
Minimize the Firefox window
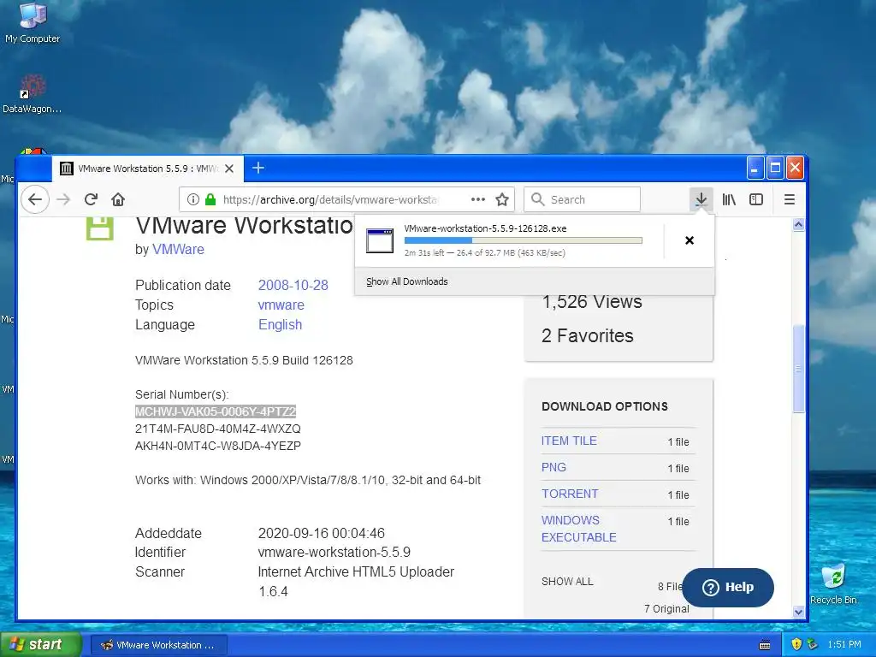(755, 168)
